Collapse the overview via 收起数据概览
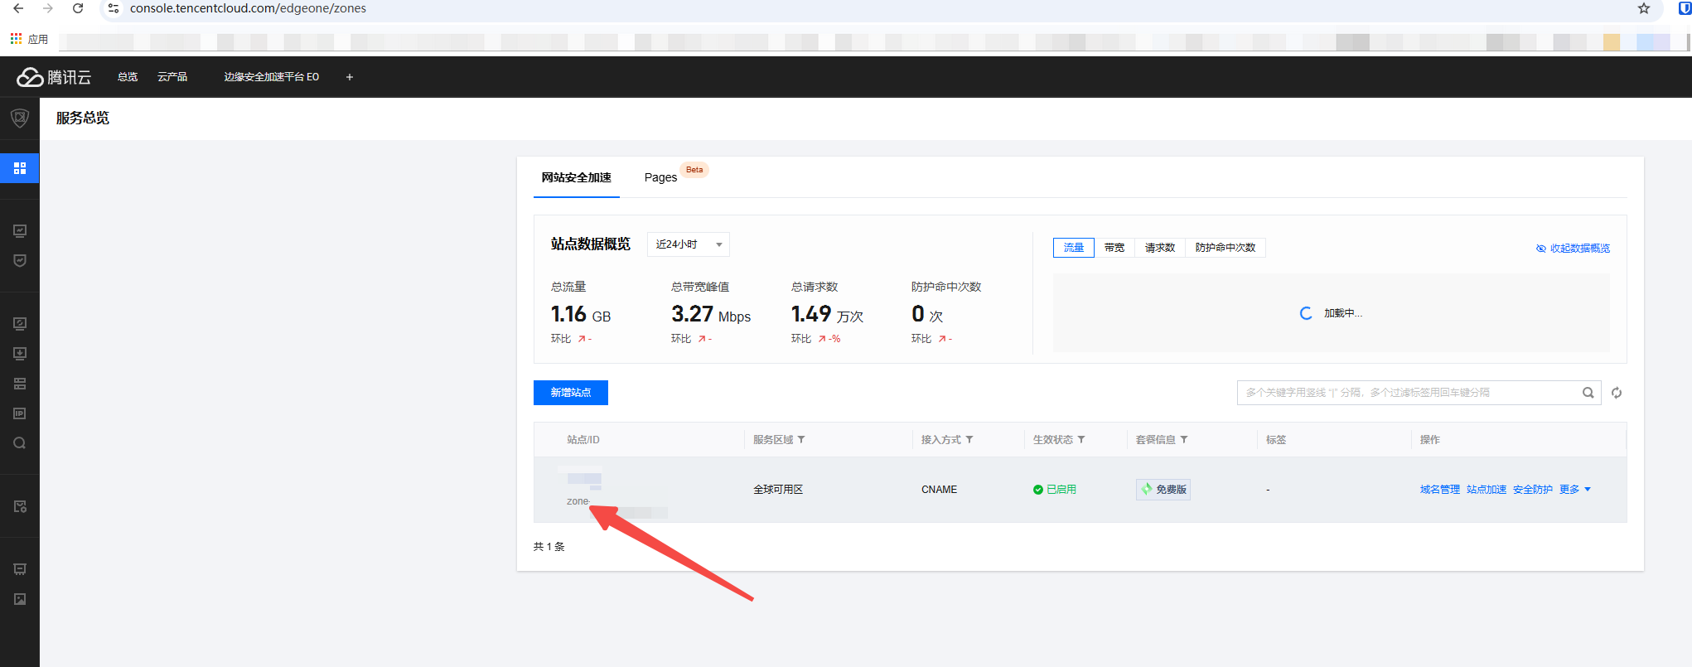 click(x=1573, y=249)
